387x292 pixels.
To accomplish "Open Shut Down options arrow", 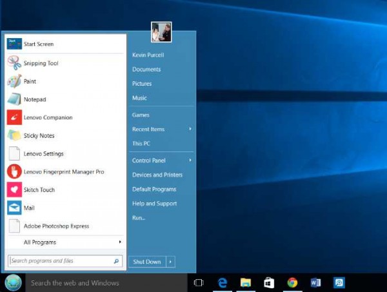I will pos(170,262).
